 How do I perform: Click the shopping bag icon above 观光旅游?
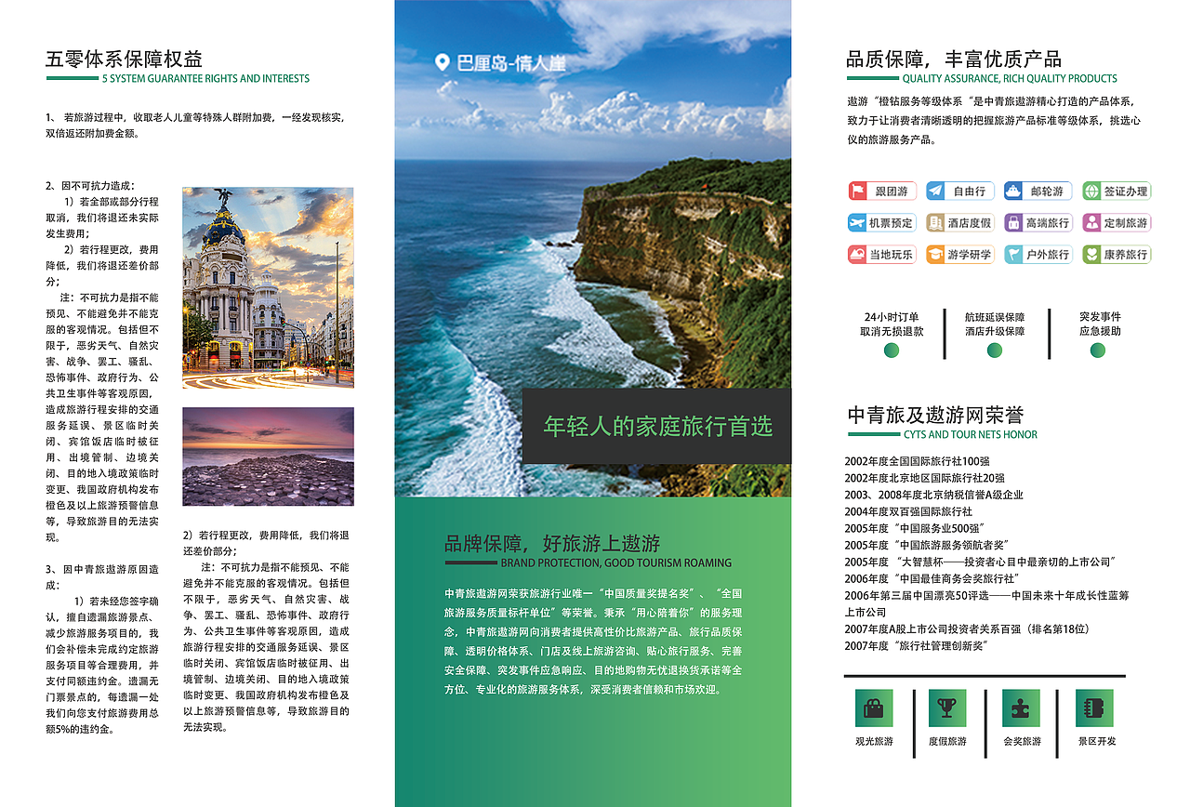click(874, 708)
